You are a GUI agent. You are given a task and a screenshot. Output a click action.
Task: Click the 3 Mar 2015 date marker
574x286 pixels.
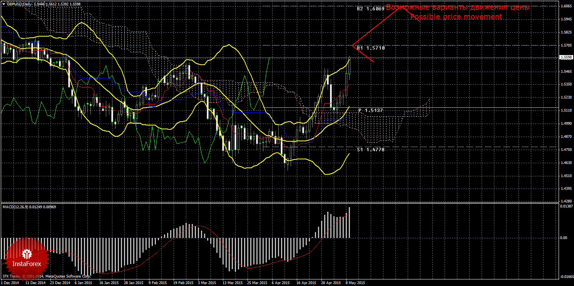coord(207,283)
